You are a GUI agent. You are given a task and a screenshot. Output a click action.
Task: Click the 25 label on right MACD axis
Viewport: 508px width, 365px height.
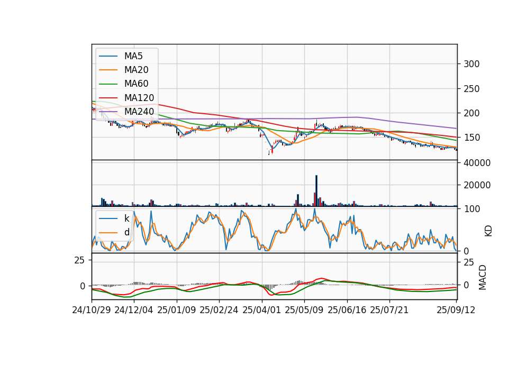coord(469,262)
